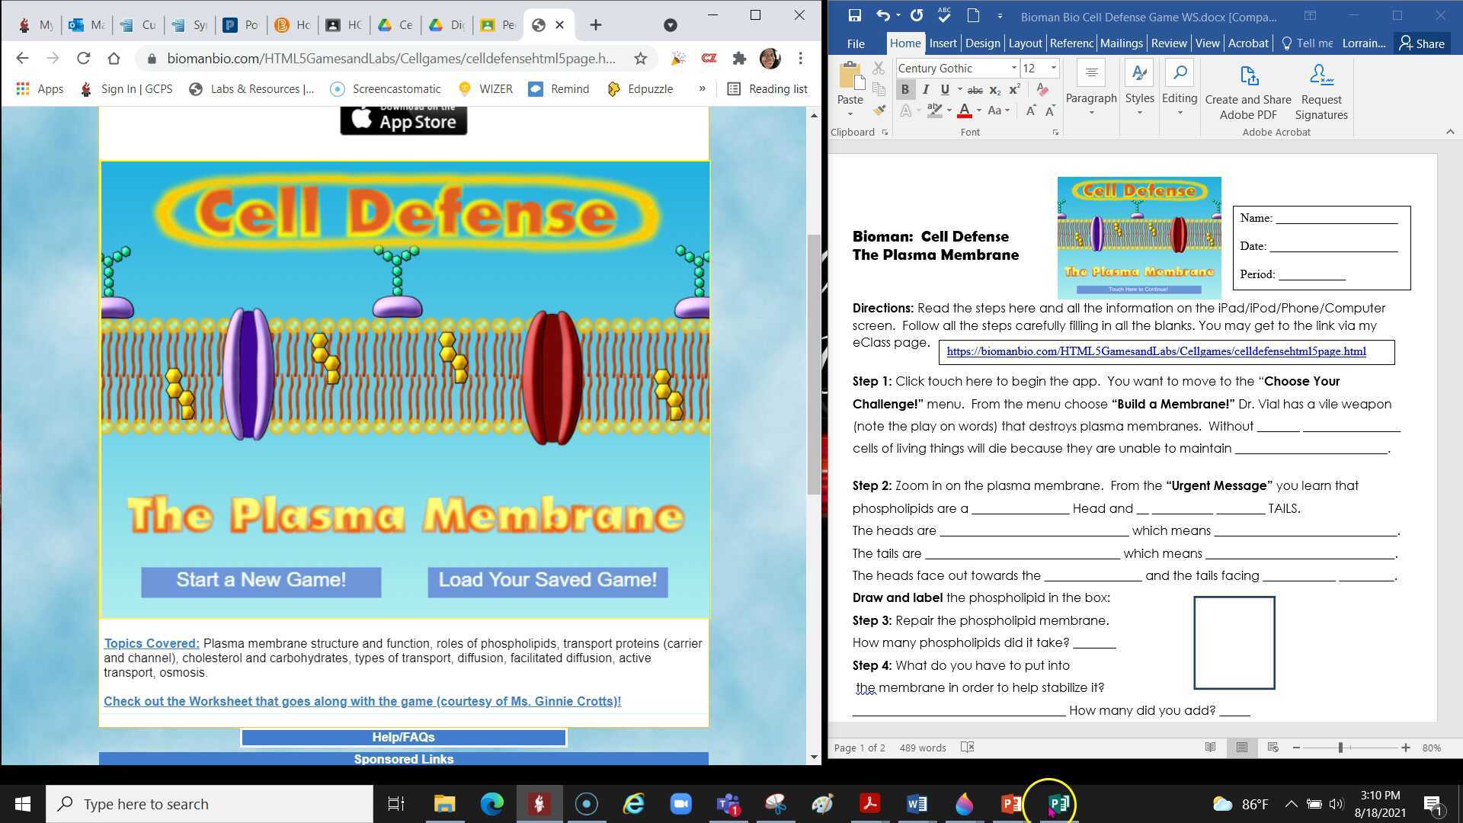The height and width of the screenshot is (823, 1463).
Task: Expand Paste options arrow
Action: 850,115
